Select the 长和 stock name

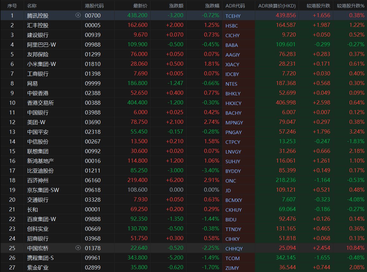click(x=32, y=209)
